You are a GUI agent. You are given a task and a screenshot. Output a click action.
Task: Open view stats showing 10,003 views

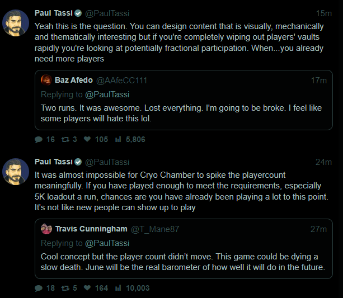(118, 288)
